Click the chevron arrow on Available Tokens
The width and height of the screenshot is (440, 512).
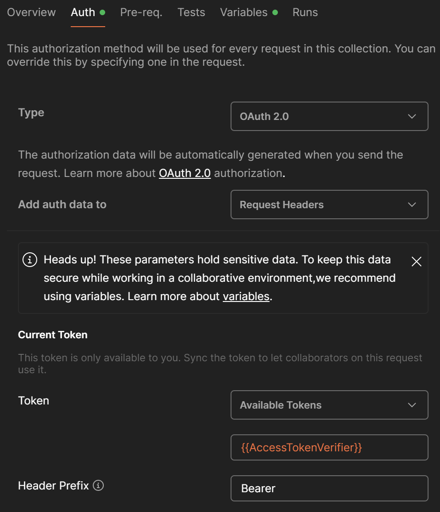[412, 405]
